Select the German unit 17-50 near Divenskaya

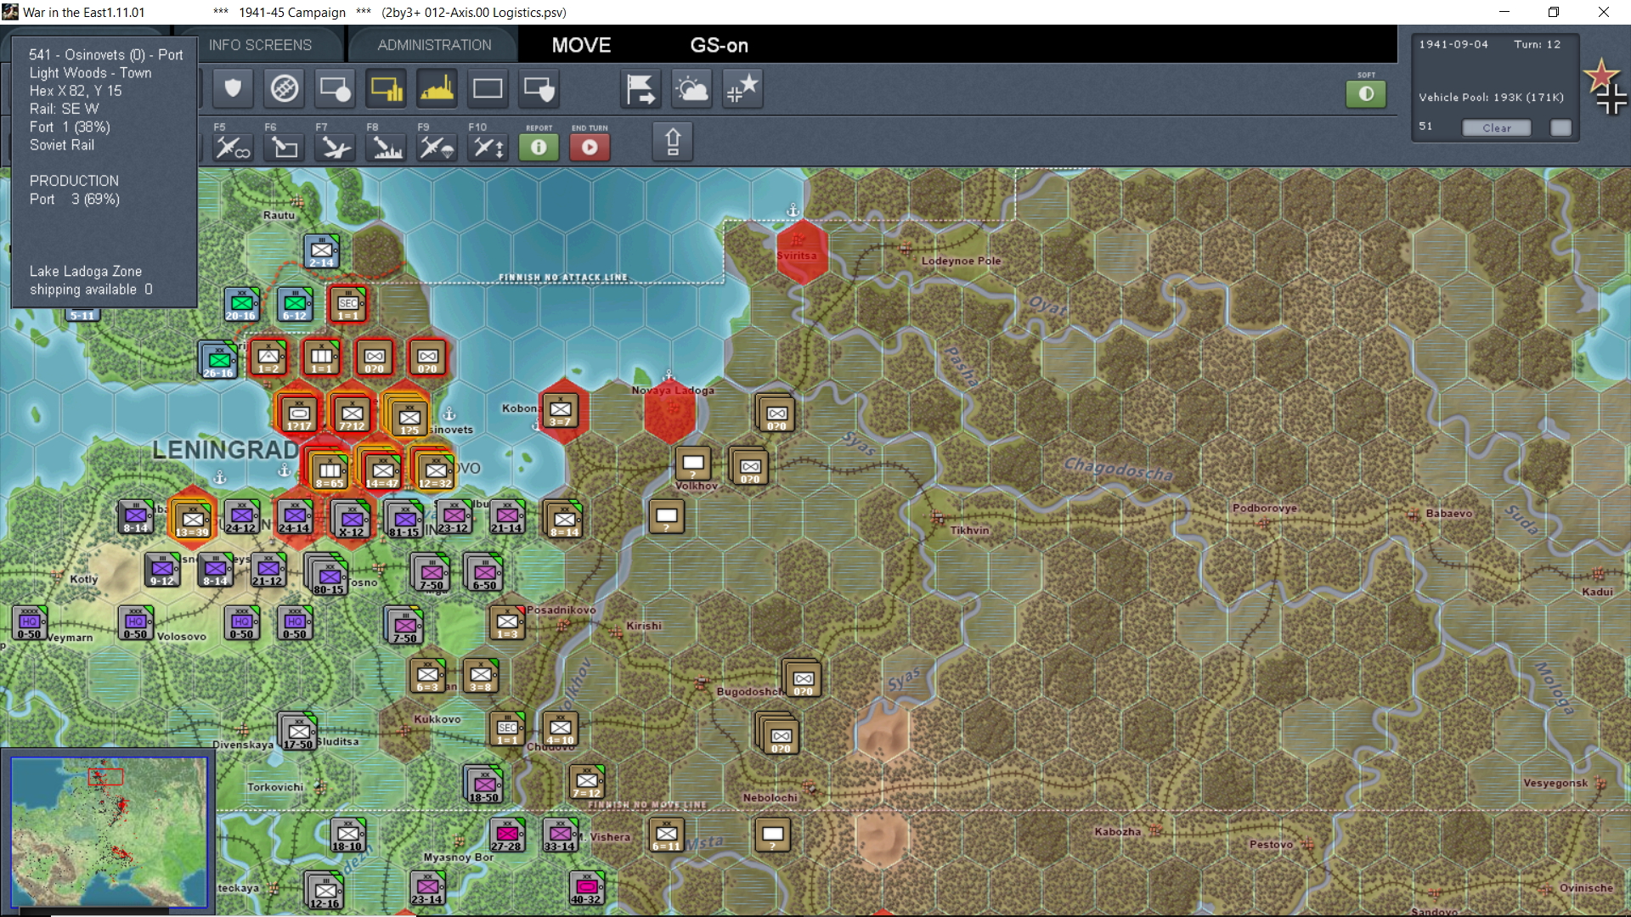tap(298, 731)
